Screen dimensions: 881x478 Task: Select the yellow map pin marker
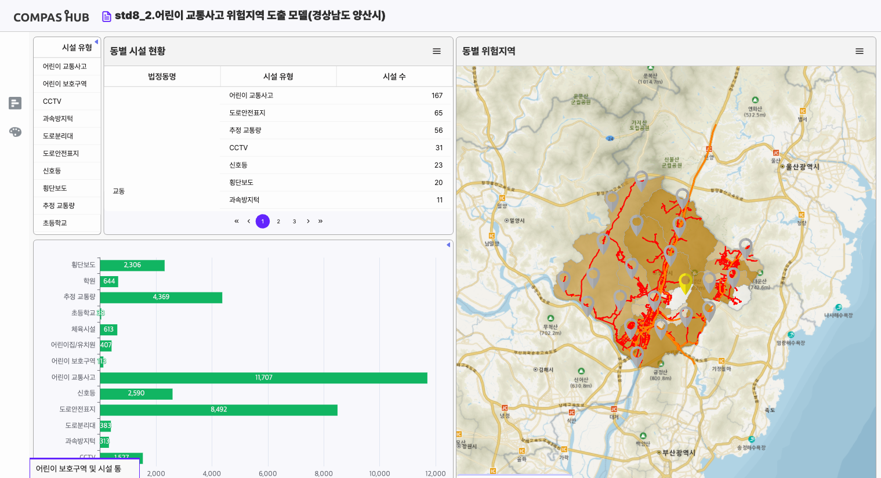click(686, 283)
